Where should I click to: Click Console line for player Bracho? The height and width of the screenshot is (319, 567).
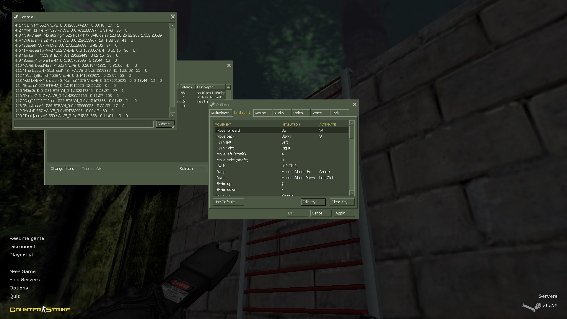pyautogui.click(x=66, y=85)
